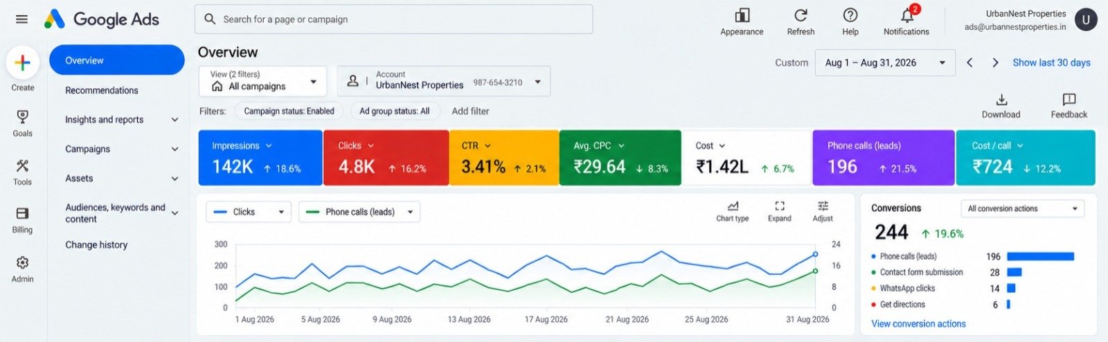Go to the previous date range

[x=969, y=62]
